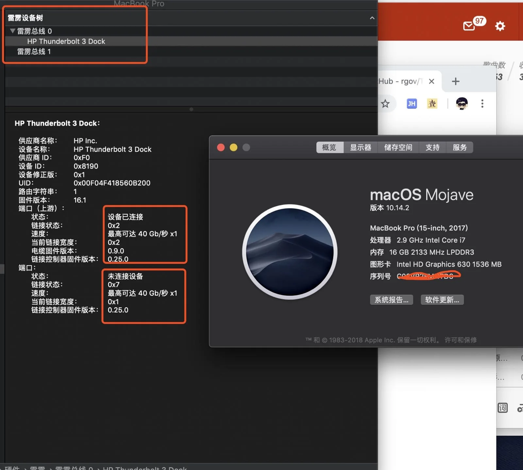
Task: Select the 雷雳总线 1 tree row
Action: tap(191, 51)
